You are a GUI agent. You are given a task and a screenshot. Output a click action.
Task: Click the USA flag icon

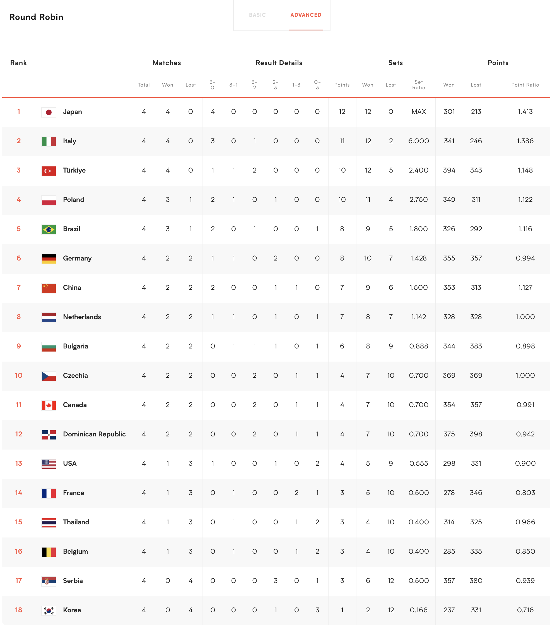coord(49,464)
